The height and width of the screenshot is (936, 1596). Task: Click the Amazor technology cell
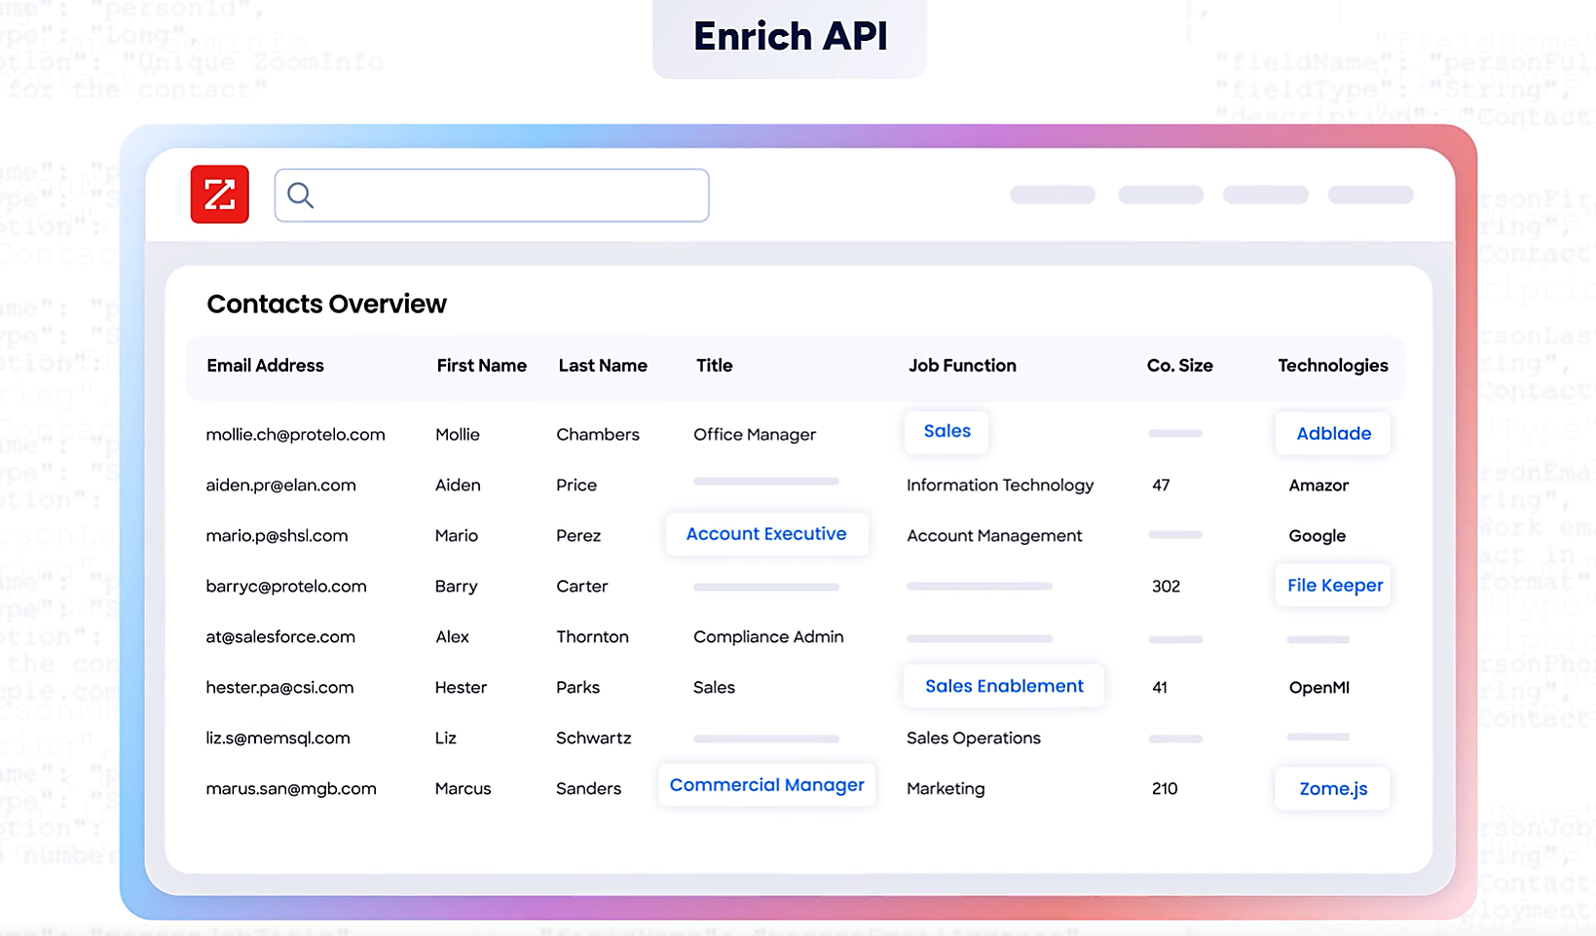(x=1318, y=486)
